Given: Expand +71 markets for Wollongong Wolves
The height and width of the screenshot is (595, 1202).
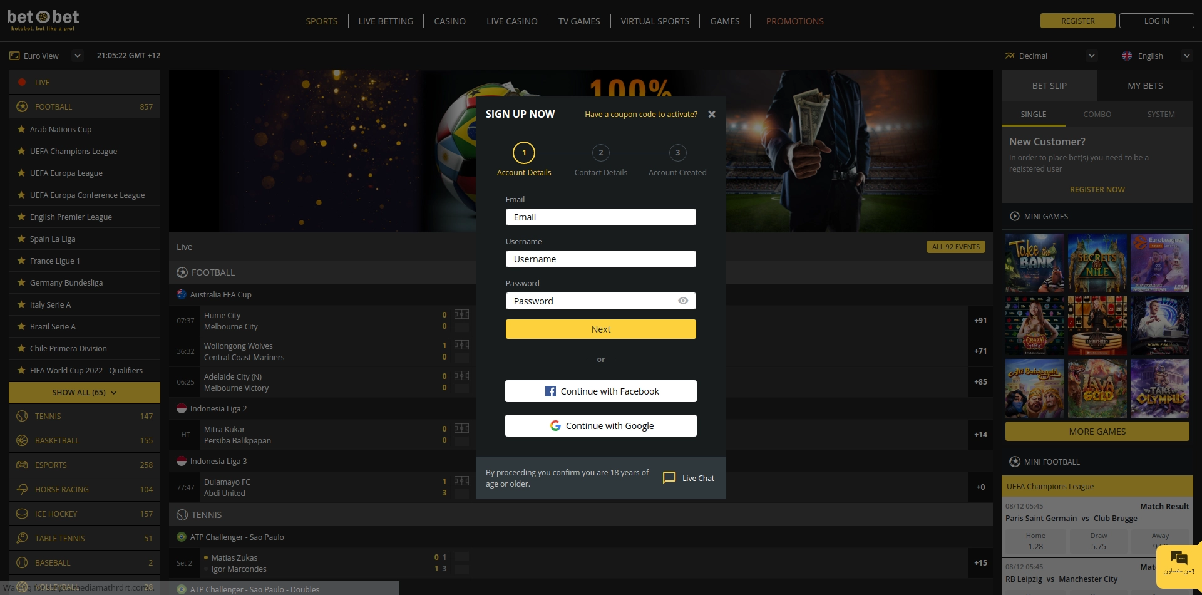Looking at the screenshot, I should (980, 351).
